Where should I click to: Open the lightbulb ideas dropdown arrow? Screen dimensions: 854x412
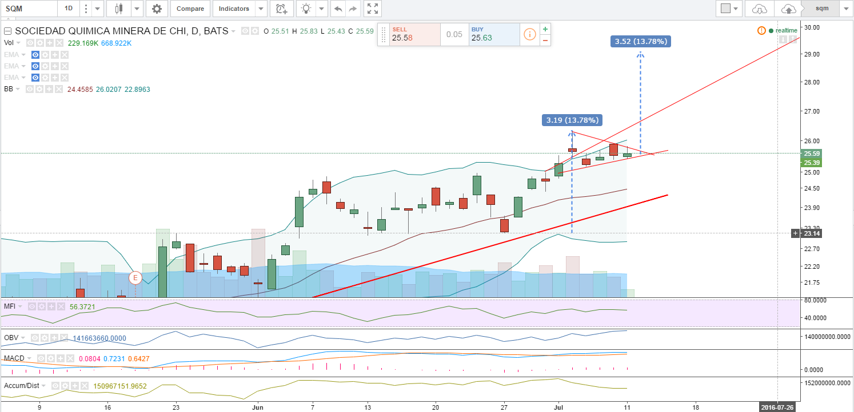[322, 9]
